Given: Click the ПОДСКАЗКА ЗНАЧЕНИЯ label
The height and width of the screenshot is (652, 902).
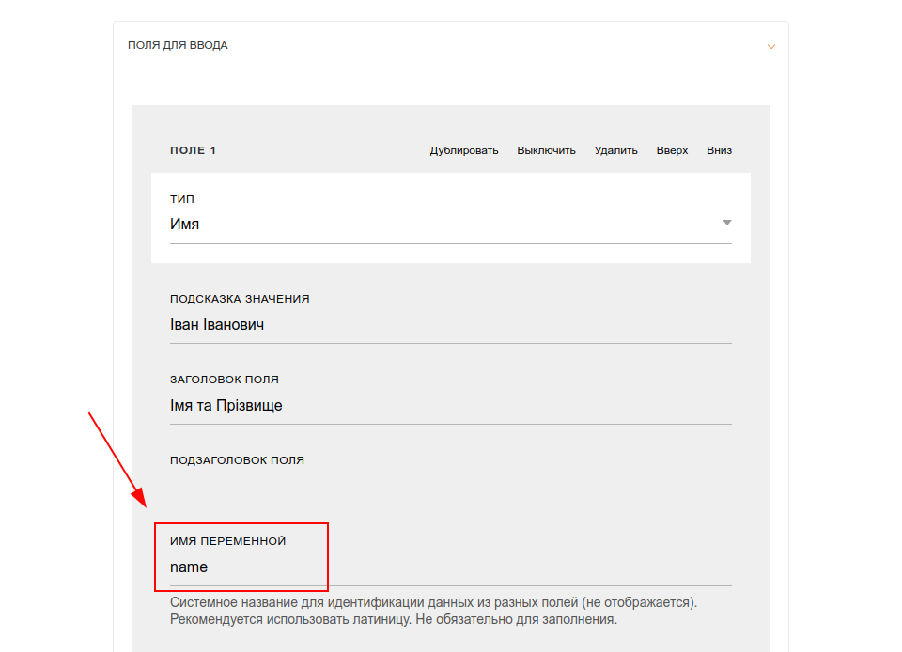Looking at the screenshot, I should point(240,299).
